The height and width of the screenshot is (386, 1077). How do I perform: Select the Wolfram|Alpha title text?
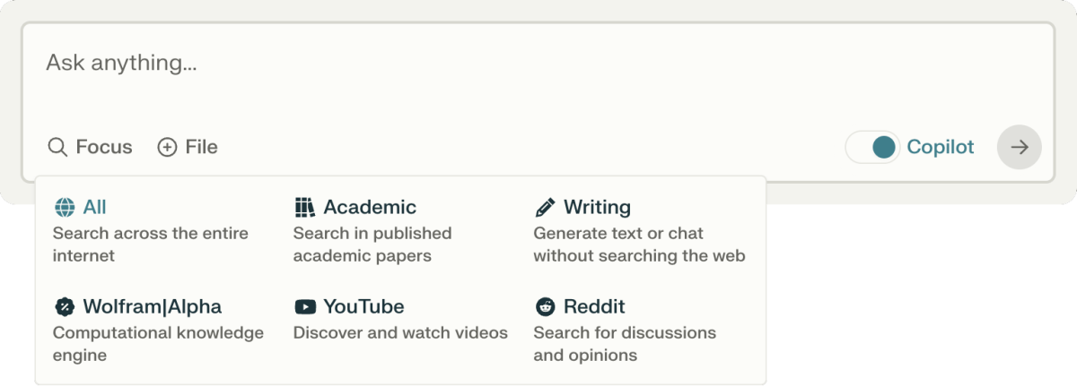(x=152, y=307)
